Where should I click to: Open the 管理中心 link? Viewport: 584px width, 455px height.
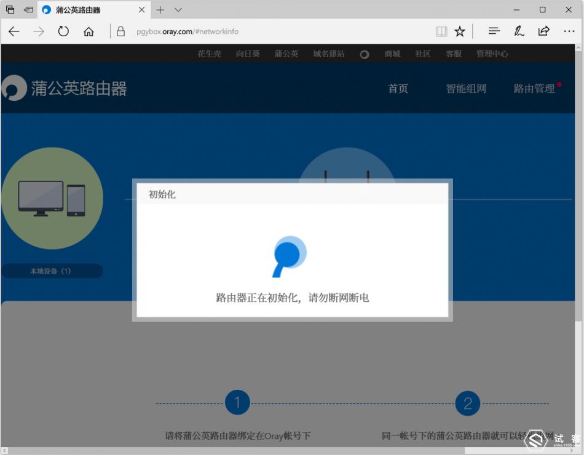coord(491,54)
